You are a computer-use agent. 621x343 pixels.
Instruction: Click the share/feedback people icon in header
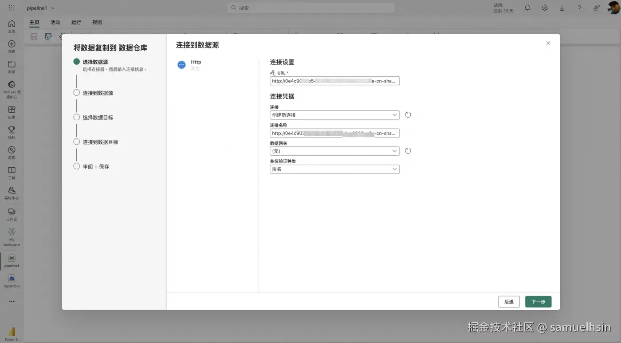click(x=597, y=8)
